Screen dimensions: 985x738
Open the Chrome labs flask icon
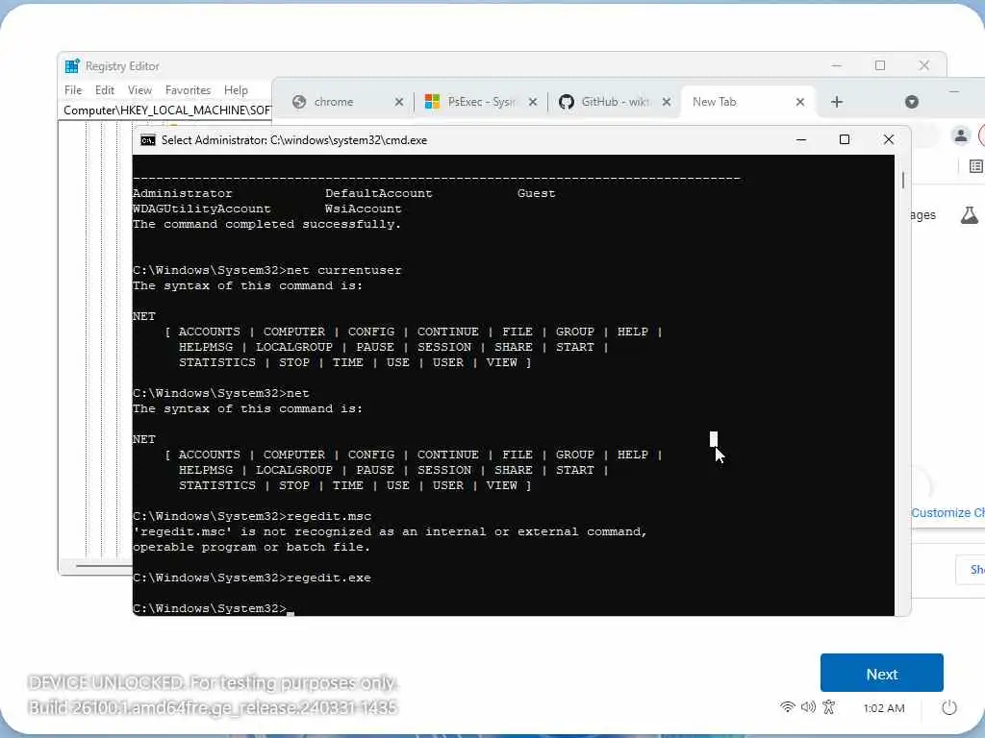970,215
